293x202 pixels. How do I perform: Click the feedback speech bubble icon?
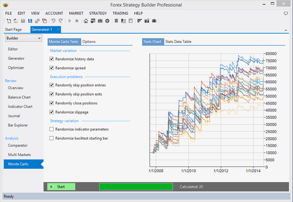click(286, 14)
